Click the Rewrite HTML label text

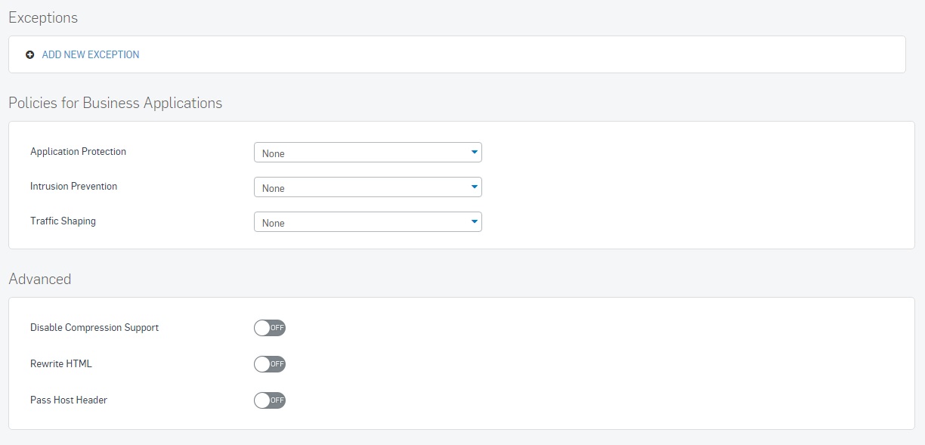point(61,364)
